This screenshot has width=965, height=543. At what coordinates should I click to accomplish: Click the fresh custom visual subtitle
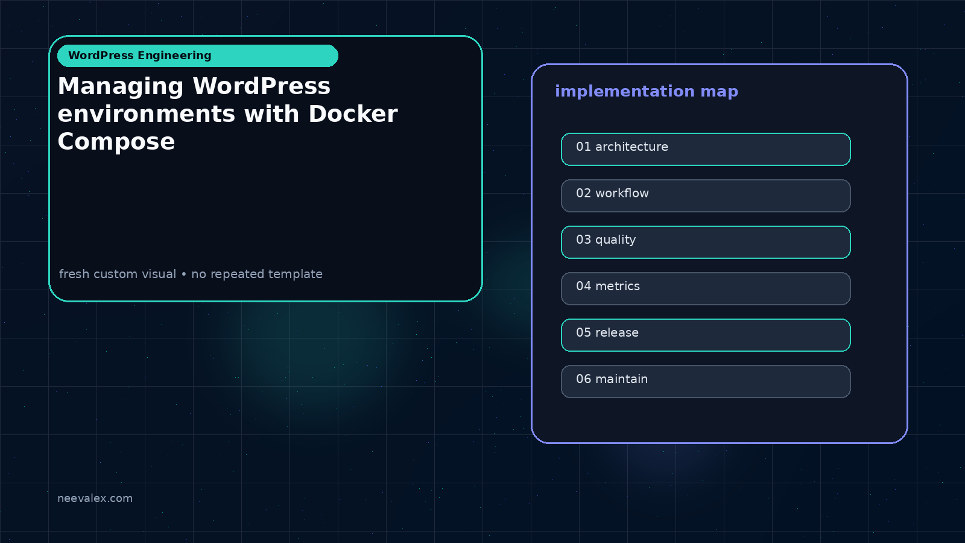[191, 274]
